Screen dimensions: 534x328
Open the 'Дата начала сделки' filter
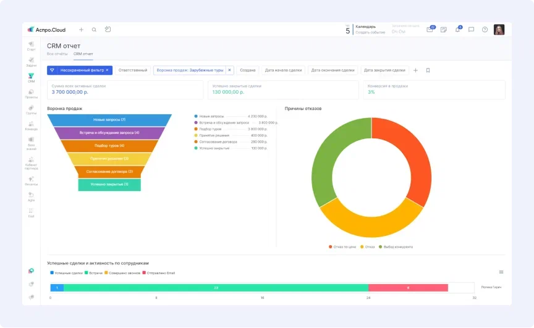coord(283,70)
